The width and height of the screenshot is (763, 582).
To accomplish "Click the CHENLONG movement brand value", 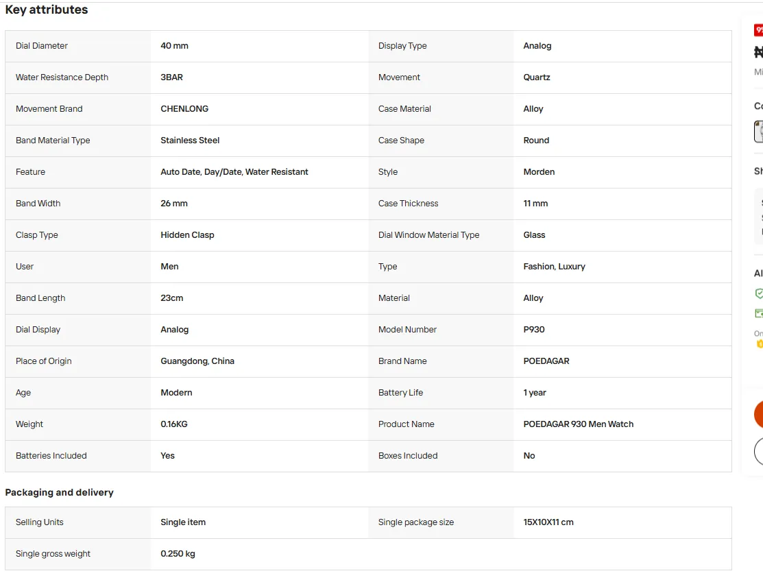I will pos(184,109).
